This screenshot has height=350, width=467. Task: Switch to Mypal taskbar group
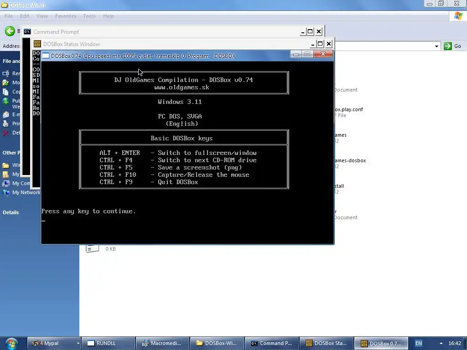pyautogui.click(x=52, y=343)
